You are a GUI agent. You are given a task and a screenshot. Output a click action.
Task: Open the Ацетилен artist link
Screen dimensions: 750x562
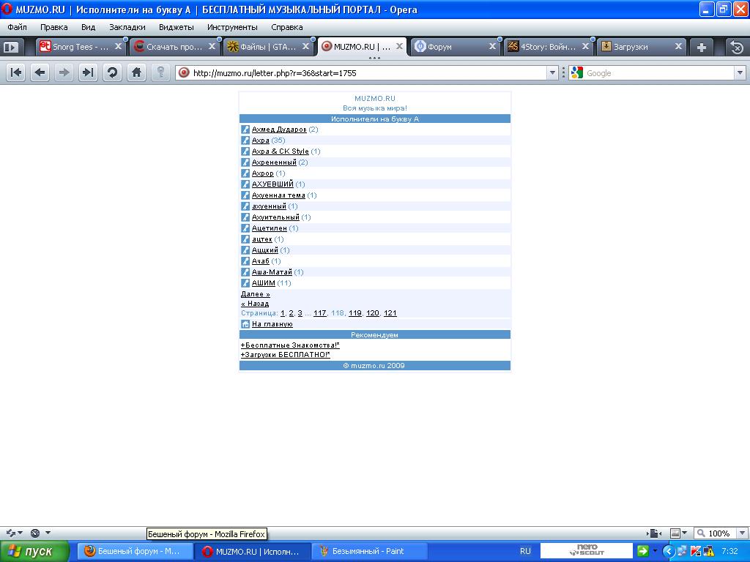[269, 228]
